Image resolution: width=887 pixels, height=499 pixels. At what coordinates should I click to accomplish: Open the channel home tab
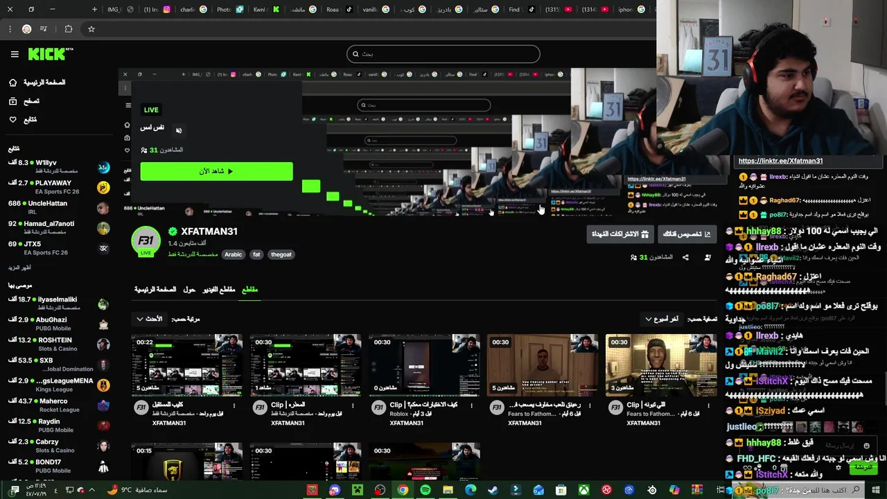coord(155,289)
